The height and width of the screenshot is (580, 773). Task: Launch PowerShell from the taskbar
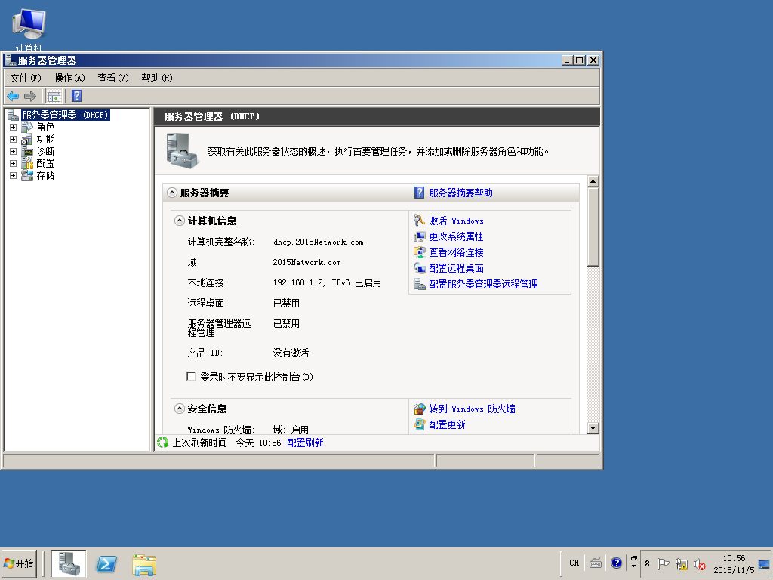click(x=106, y=563)
